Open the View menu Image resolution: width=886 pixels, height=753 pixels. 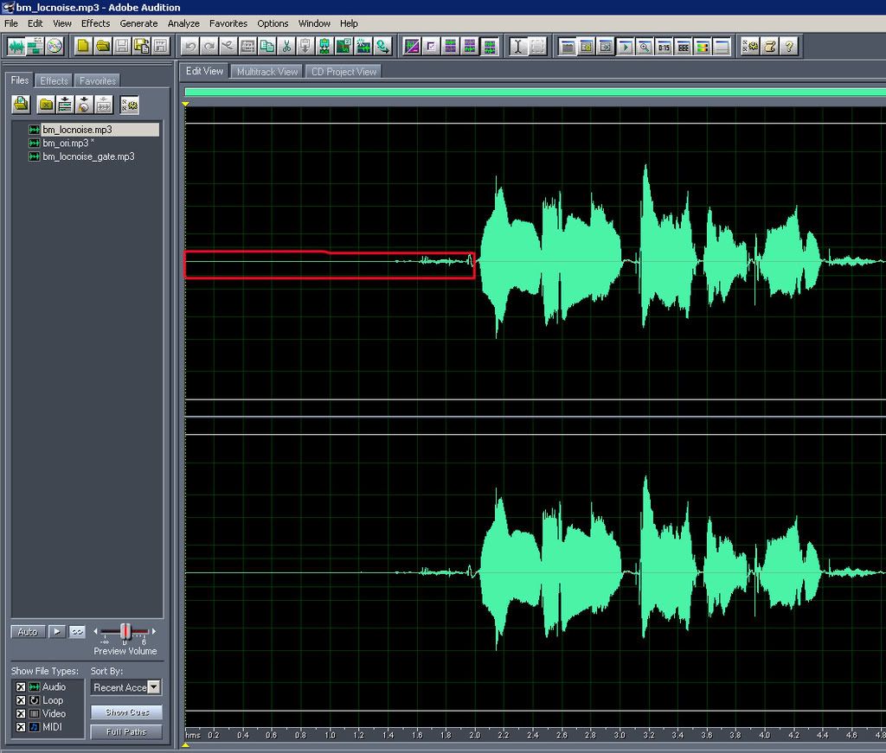point(62,23)
